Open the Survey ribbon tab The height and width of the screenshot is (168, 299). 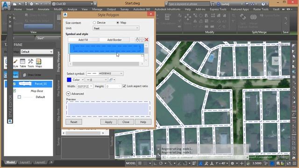[x=125, y=9]
